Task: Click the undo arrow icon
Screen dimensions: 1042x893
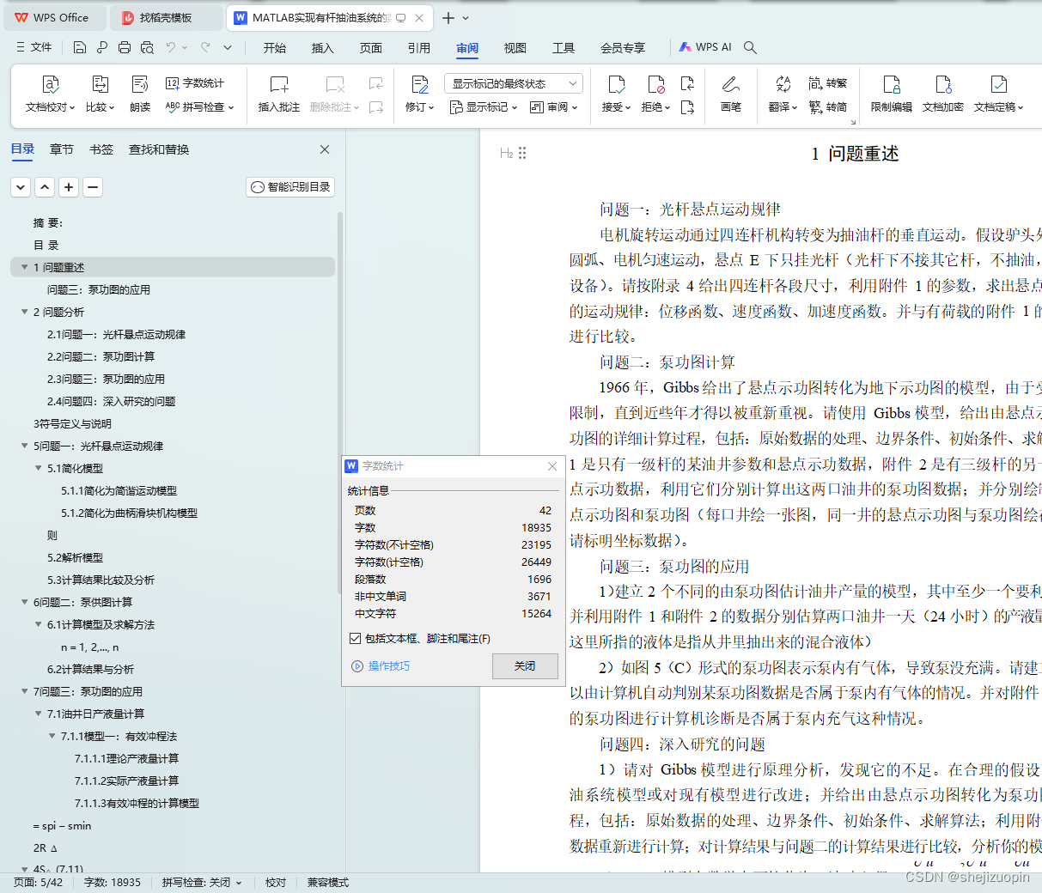Action: (171, 48)
